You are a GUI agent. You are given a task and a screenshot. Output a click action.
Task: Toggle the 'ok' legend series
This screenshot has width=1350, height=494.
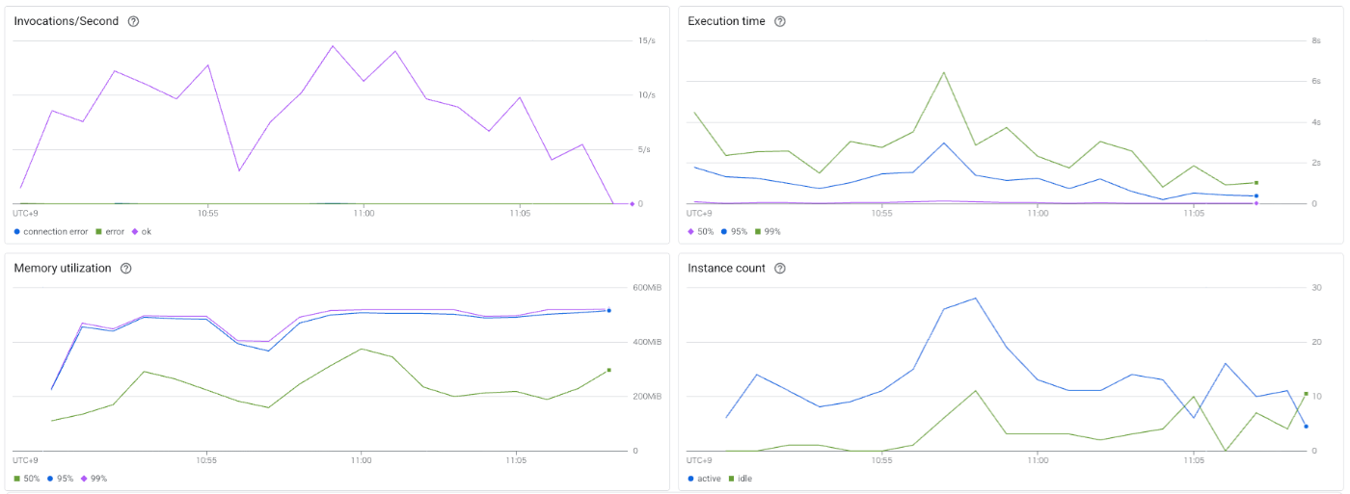(x=142, y=231)
